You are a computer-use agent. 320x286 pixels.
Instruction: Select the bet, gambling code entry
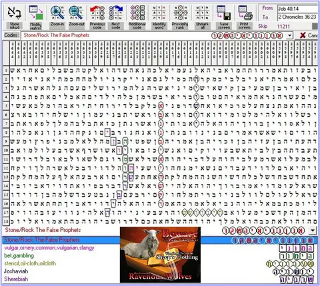(x=19, y=255)
